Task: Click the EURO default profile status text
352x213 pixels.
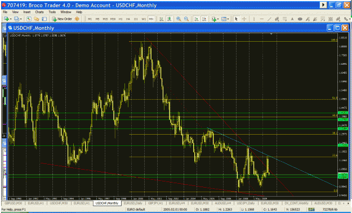Action: pos(136,210)
